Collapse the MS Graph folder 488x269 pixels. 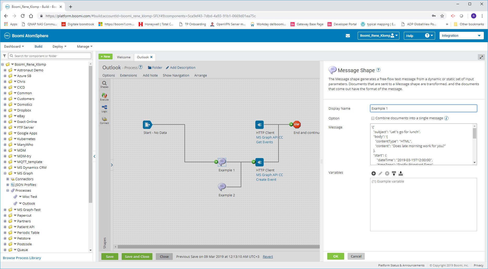[5, 173]
